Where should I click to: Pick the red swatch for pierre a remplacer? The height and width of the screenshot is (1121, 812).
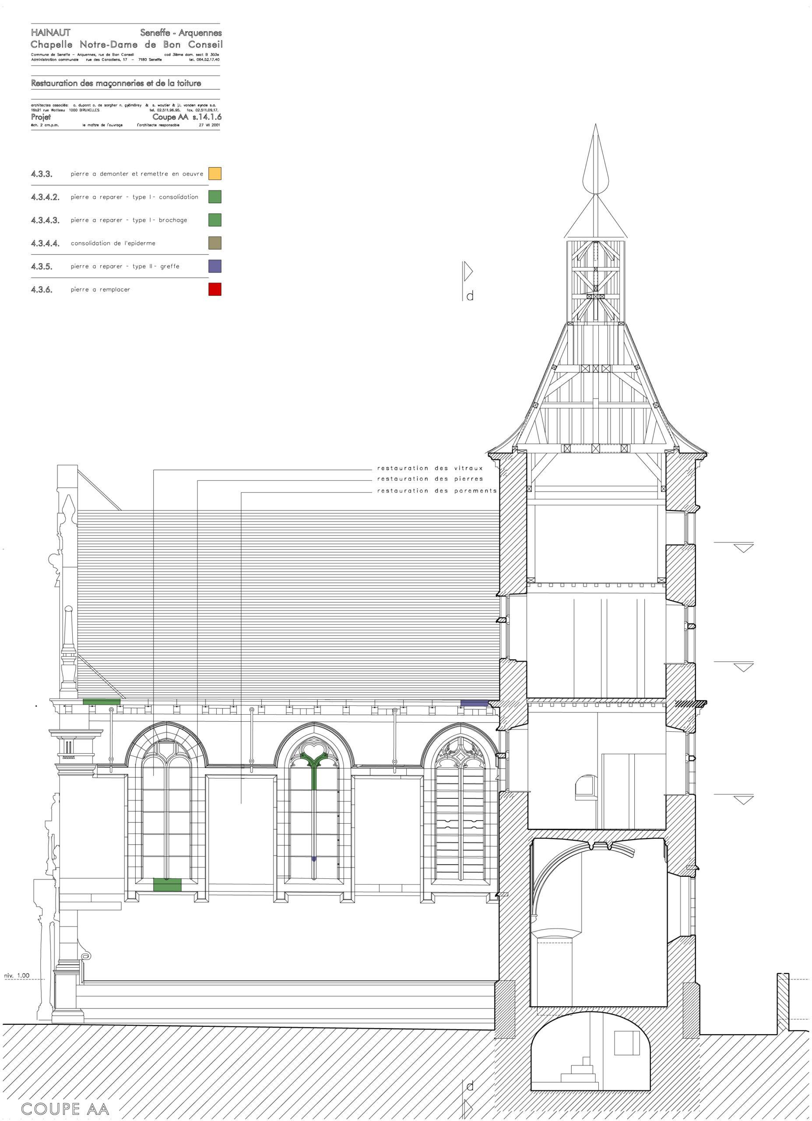pos(214,289)
